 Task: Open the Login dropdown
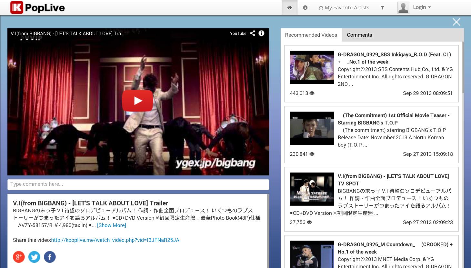[x=421, y=7]
